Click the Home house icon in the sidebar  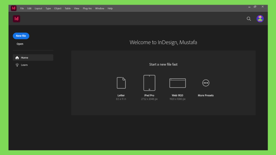(x=17, y=58)
